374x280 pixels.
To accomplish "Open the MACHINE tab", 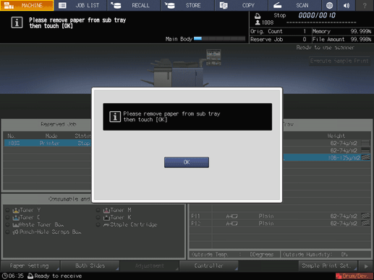I will (x=27, y=5).
